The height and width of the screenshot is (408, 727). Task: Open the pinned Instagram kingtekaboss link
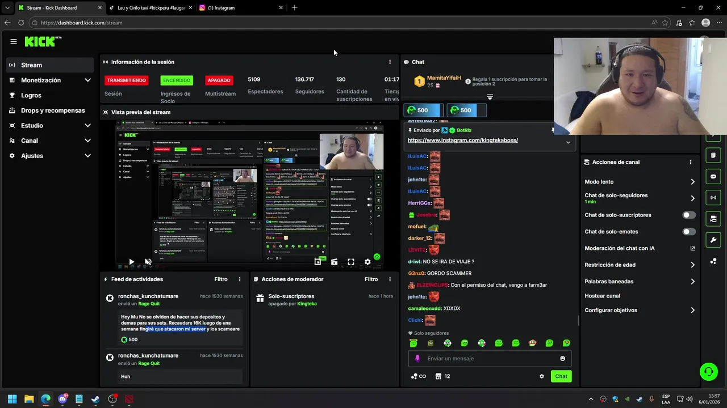(x=463, y=140)
